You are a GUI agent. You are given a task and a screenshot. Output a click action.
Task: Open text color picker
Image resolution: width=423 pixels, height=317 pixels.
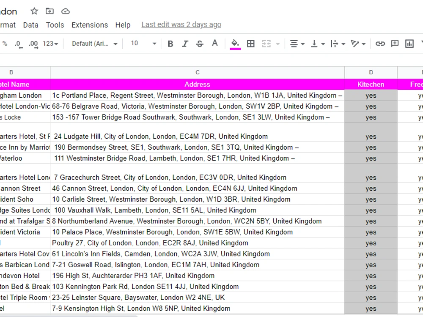pos(215,43)
